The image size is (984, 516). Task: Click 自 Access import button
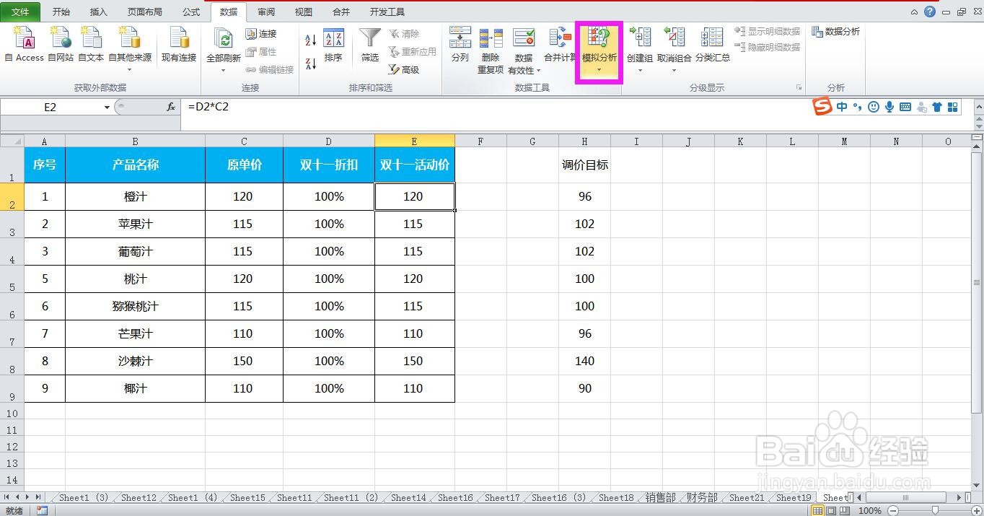click(24, 45)
